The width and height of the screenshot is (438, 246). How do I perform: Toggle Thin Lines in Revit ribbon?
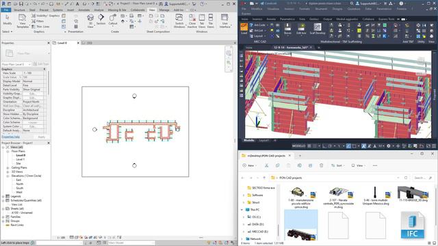(x=40, y=27)
